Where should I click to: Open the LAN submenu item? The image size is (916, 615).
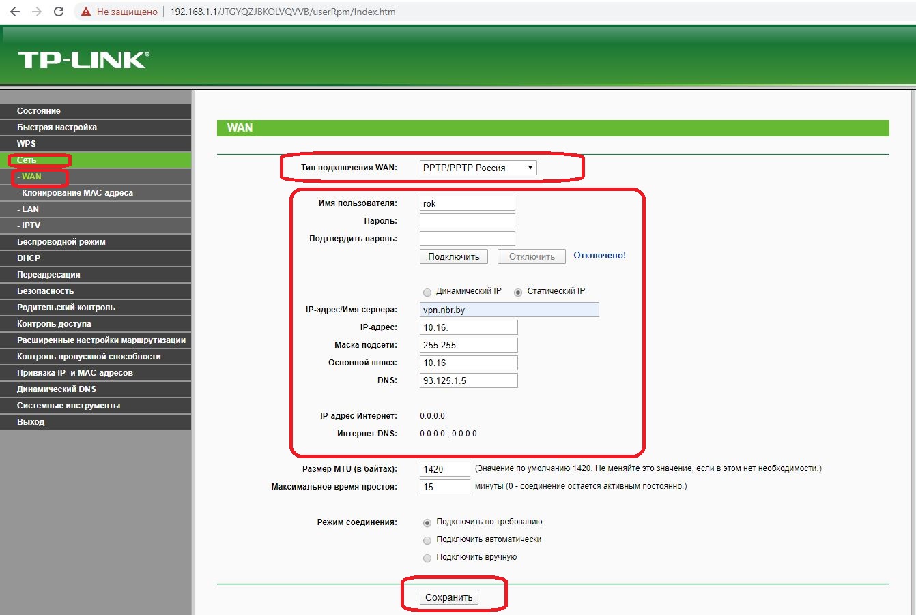coord(96,209)
